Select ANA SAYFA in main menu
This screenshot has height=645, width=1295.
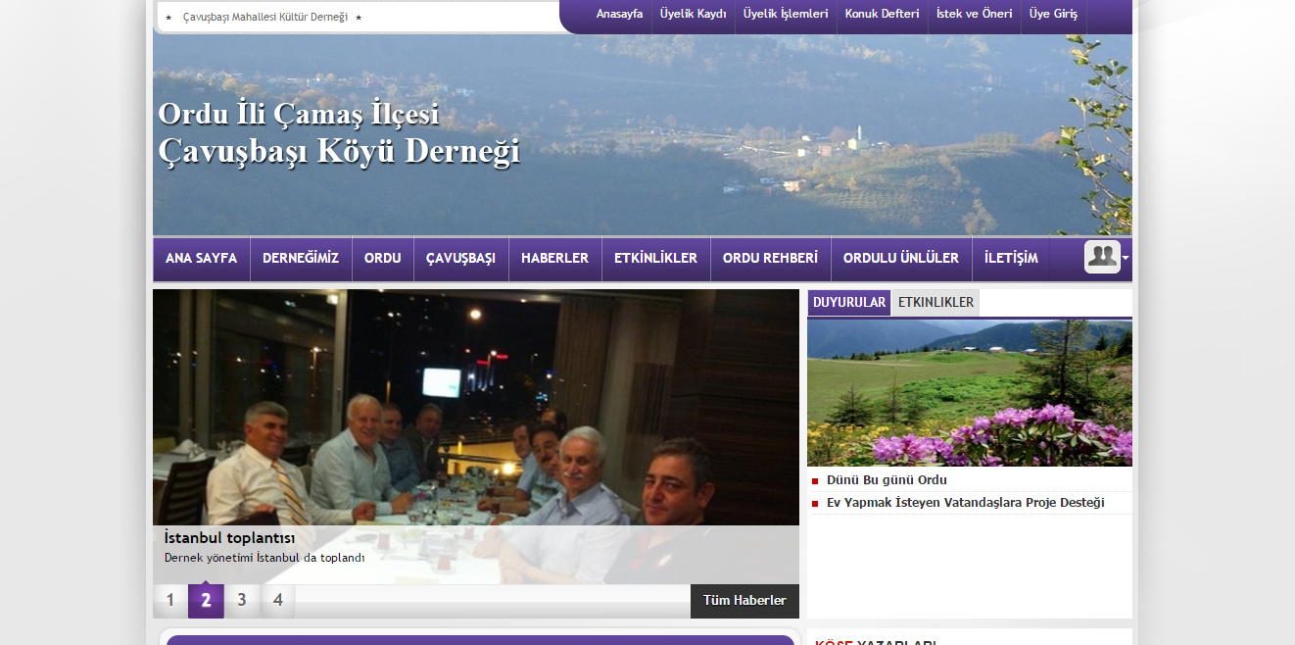[x=201, y=259]
